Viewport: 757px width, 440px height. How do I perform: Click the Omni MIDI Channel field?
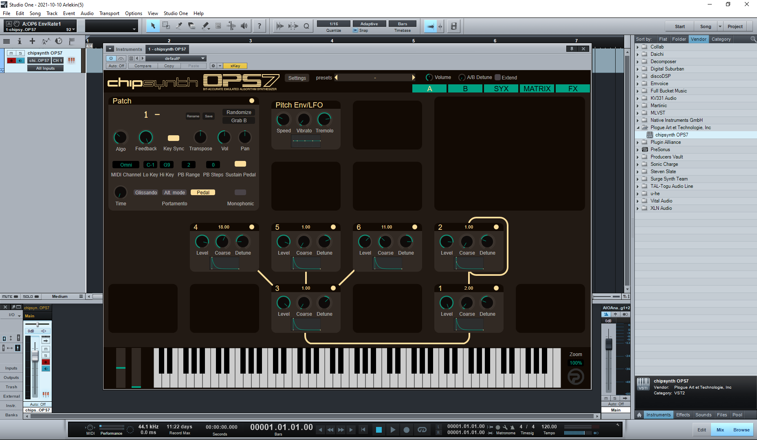[x=126, y=165]
